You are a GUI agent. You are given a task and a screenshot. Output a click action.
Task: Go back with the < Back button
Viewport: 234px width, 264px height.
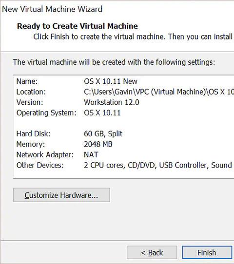(152, 252)
